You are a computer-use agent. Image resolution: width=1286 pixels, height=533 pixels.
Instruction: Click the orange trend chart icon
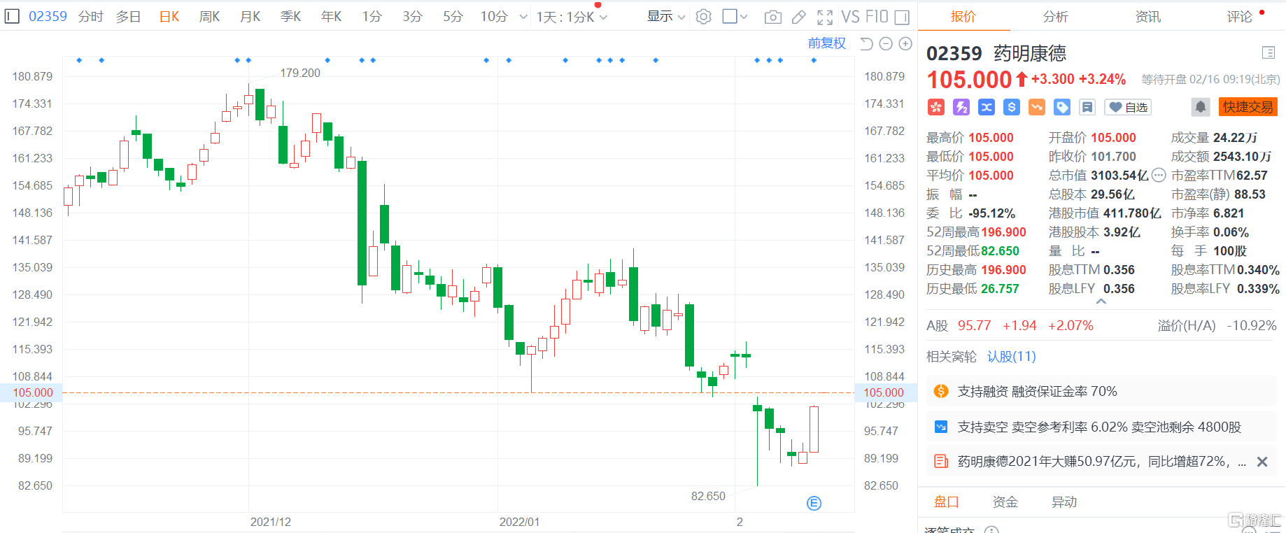[1037, 107]
